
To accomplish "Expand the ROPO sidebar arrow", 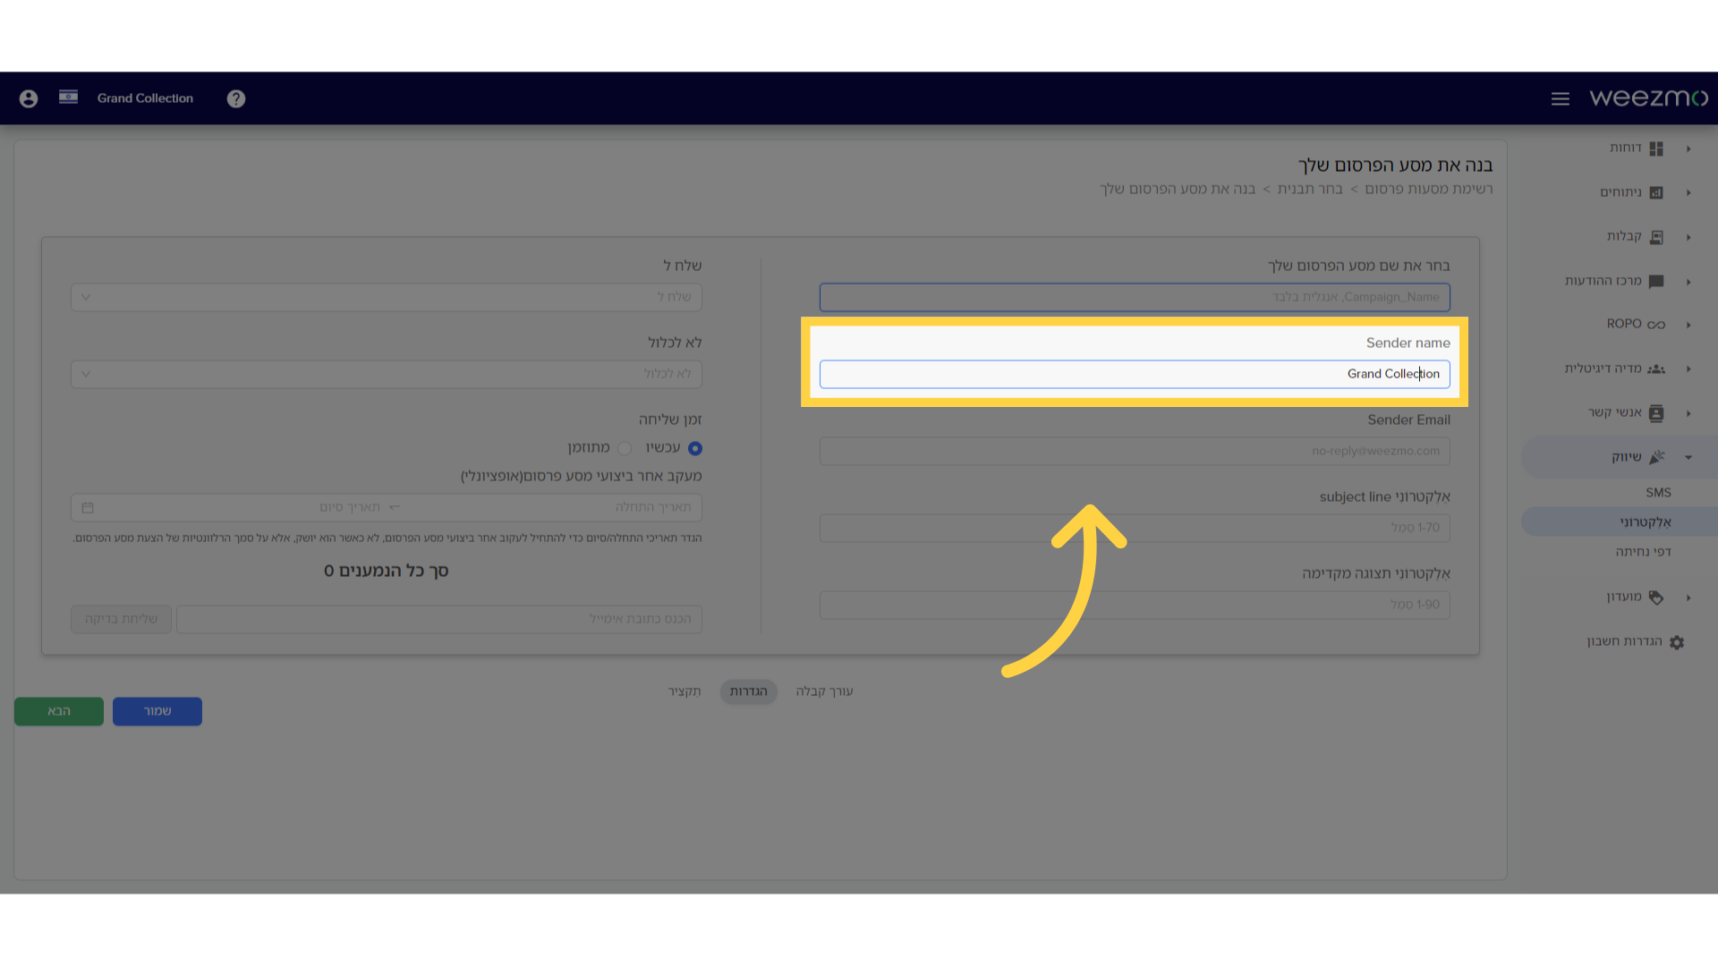I will click(1688, 325).
